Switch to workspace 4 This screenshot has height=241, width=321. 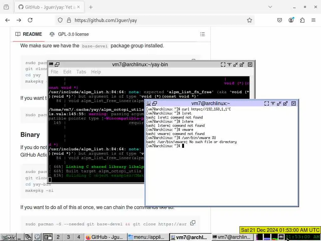point(79,237)
